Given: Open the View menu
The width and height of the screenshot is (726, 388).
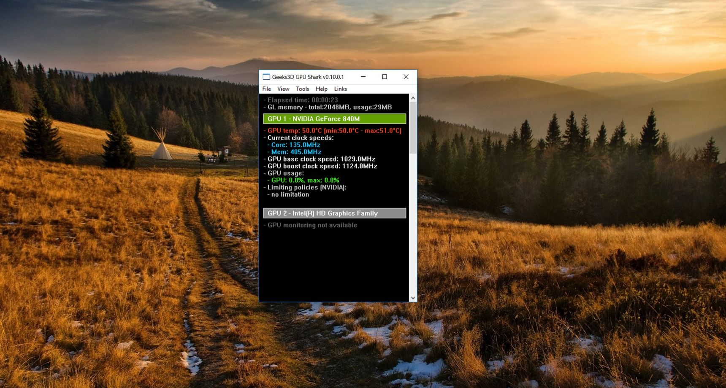Looking at the screenshot, I should pyautogui.click(x=283, y=89).
